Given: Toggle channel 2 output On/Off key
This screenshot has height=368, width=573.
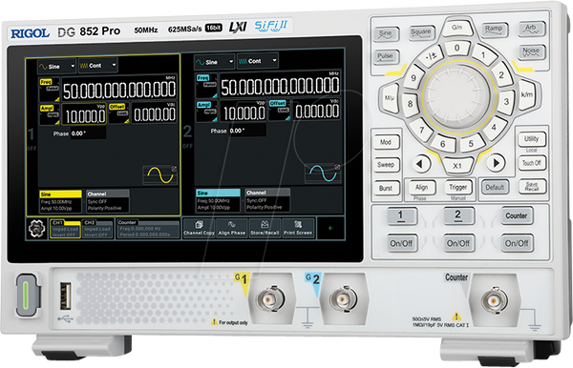Looking at the screenshot, I should pos(458,243).
